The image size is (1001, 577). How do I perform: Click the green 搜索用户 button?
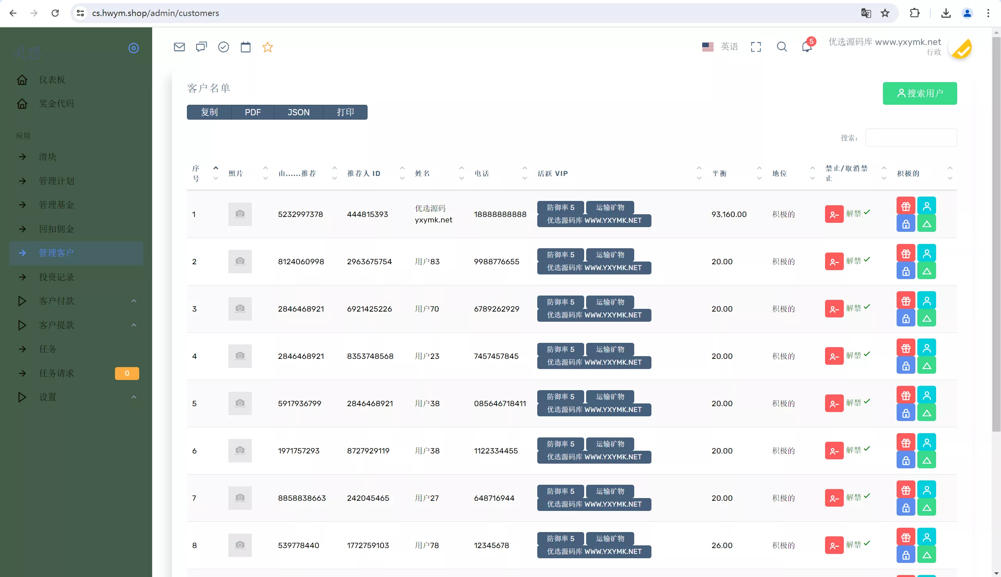(919, 93)
